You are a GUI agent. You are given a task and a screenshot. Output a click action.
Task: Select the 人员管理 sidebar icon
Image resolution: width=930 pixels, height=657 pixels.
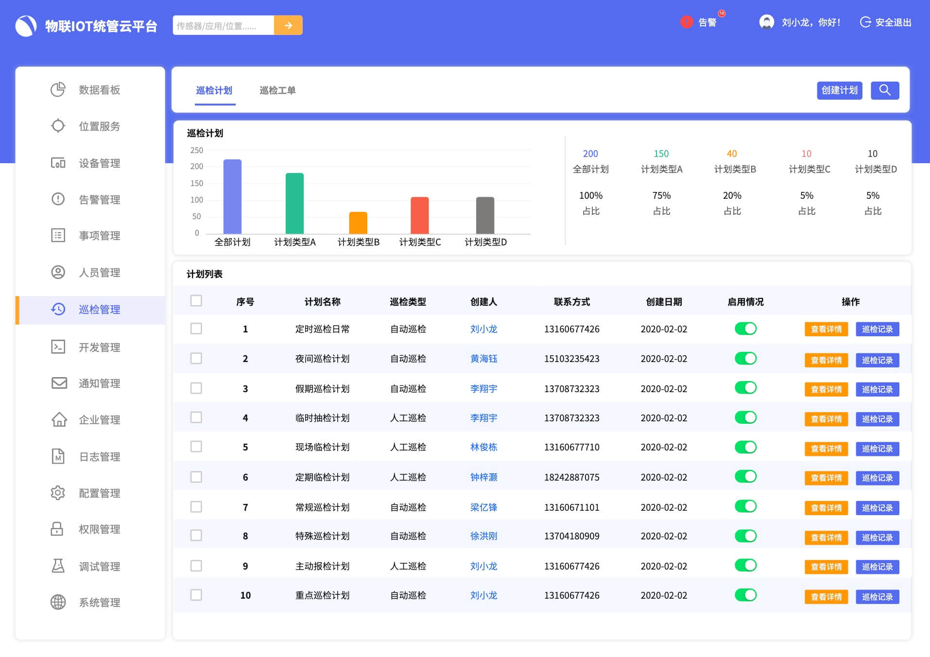tap(58, 273)
